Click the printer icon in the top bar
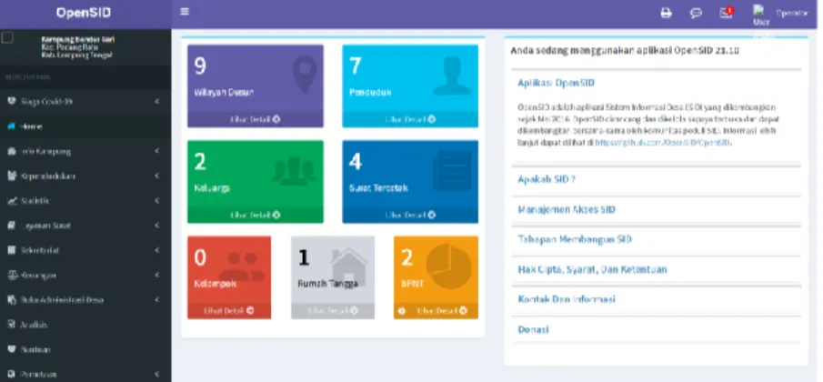 pyautogui.click(x=666, y=13)
